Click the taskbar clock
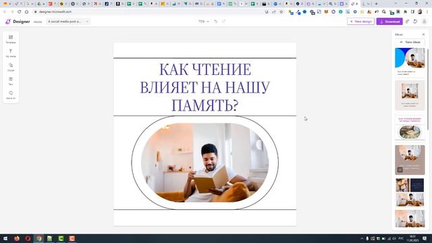Image resolution: width=432 pixels, height=243 pixels. point(412,238)
